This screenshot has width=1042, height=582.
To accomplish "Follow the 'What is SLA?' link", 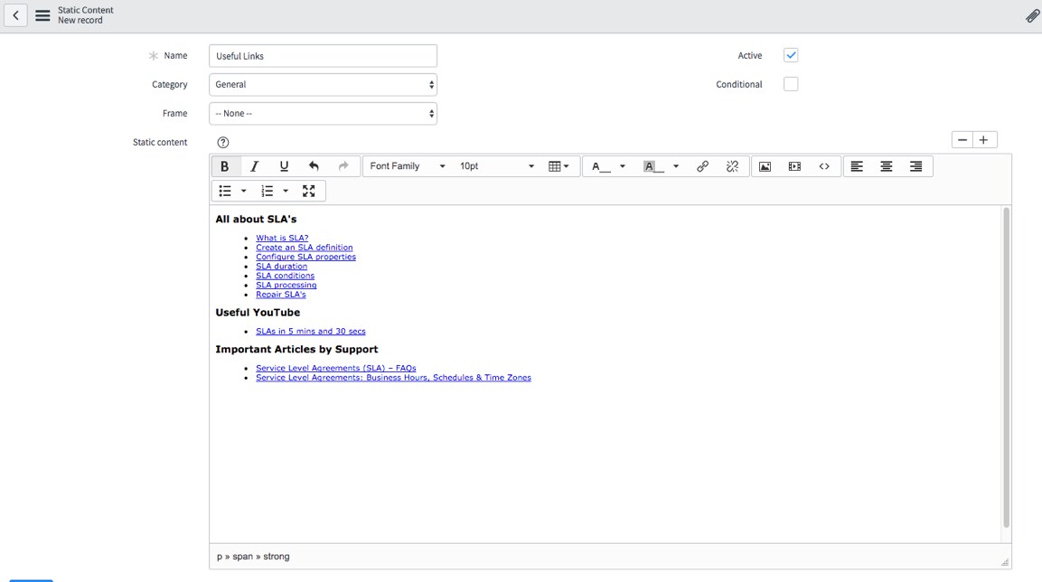I will [x=281, y=238].
